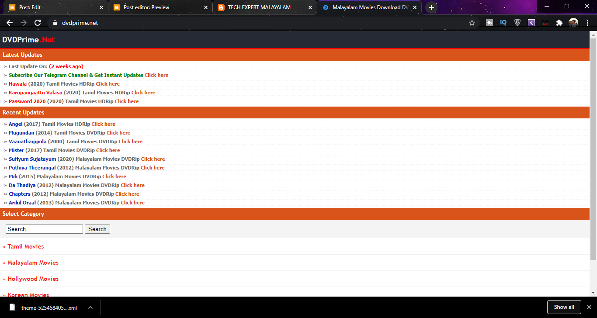Click the downloaded theme xml file icon
The width and height of the screenshot is (597, 318).
coord(12,307)
